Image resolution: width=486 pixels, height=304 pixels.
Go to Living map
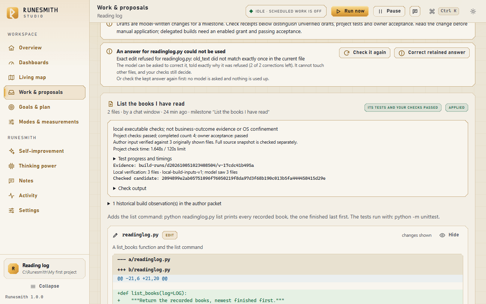[x=44, y=78]
